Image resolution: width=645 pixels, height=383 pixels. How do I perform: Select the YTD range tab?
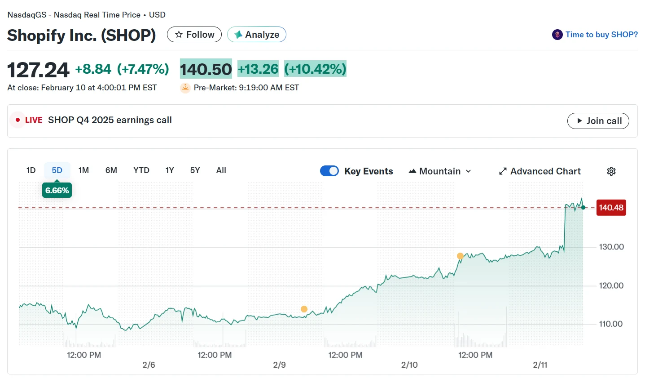[x=141, y=170]
